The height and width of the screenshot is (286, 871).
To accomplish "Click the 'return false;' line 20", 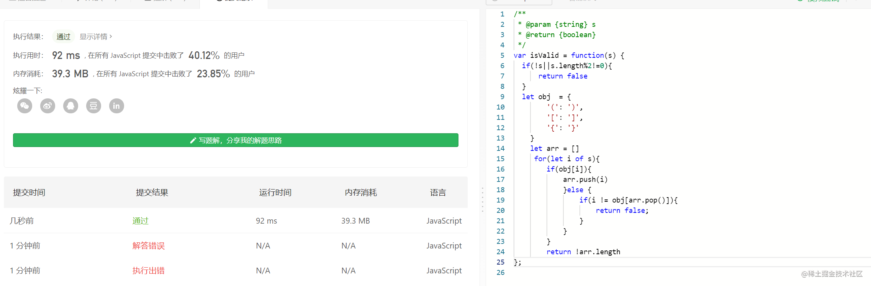I will (622, 211).
